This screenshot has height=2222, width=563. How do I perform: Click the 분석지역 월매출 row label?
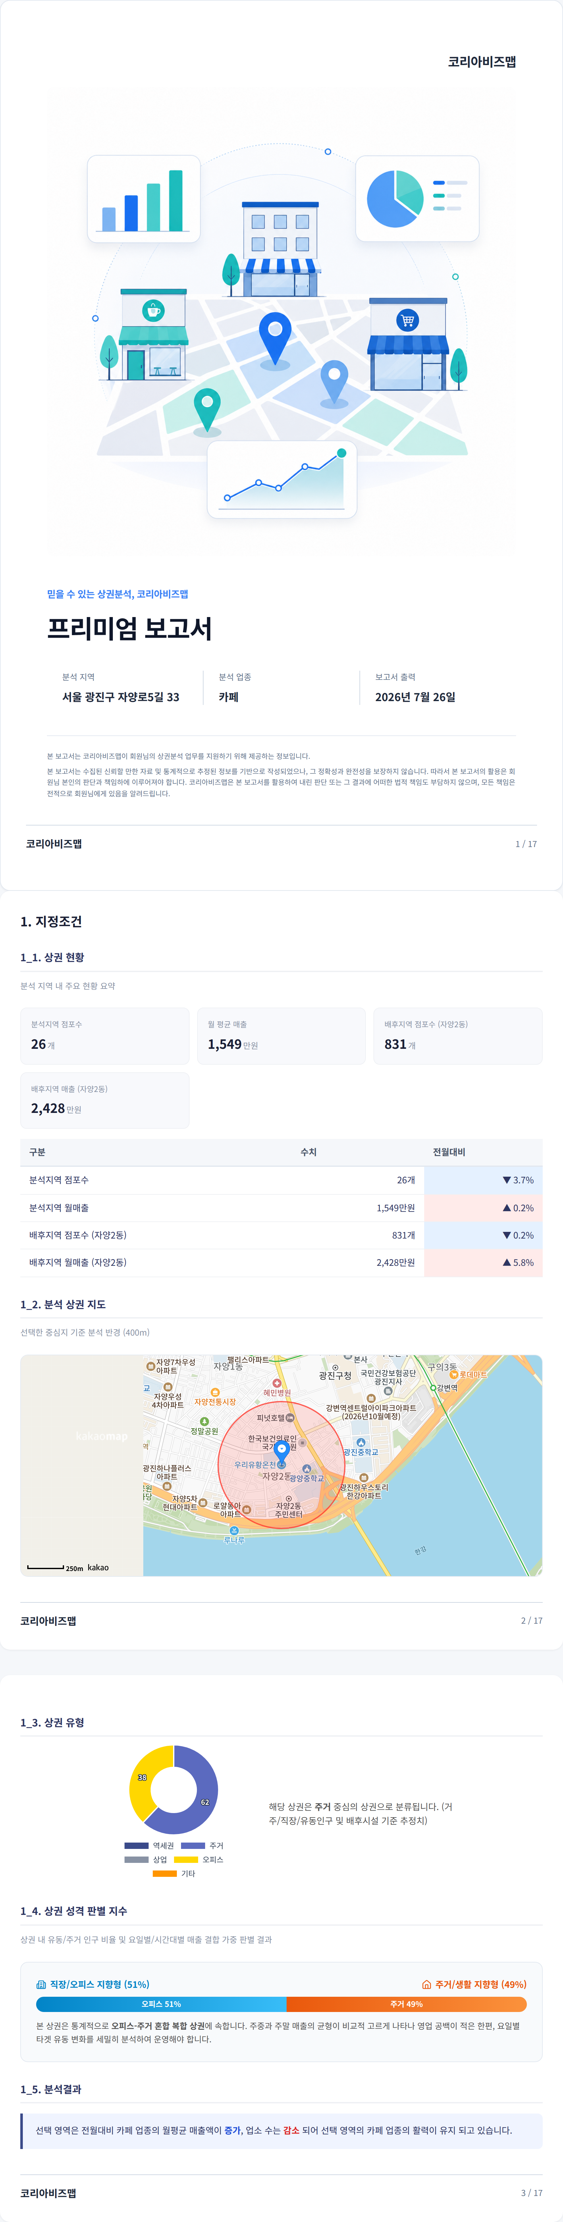pyautogui.click(x=59, y=1208)
